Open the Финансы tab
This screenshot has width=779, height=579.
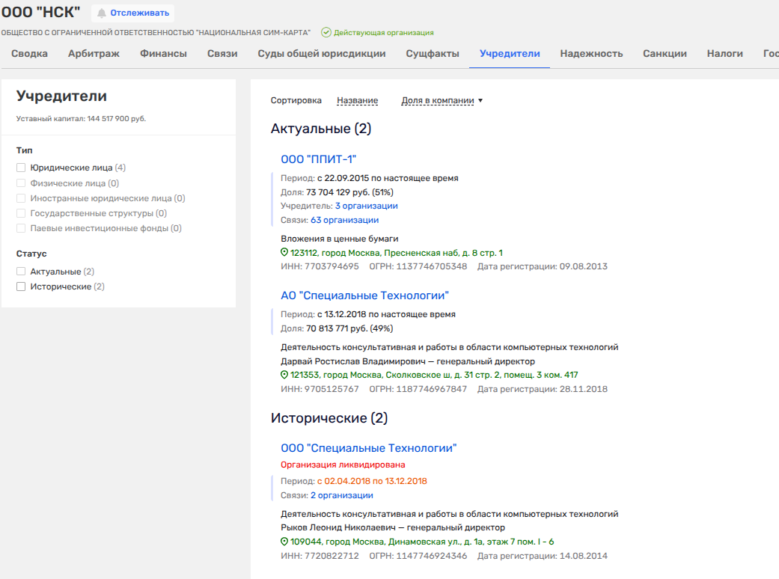[163, 54]
